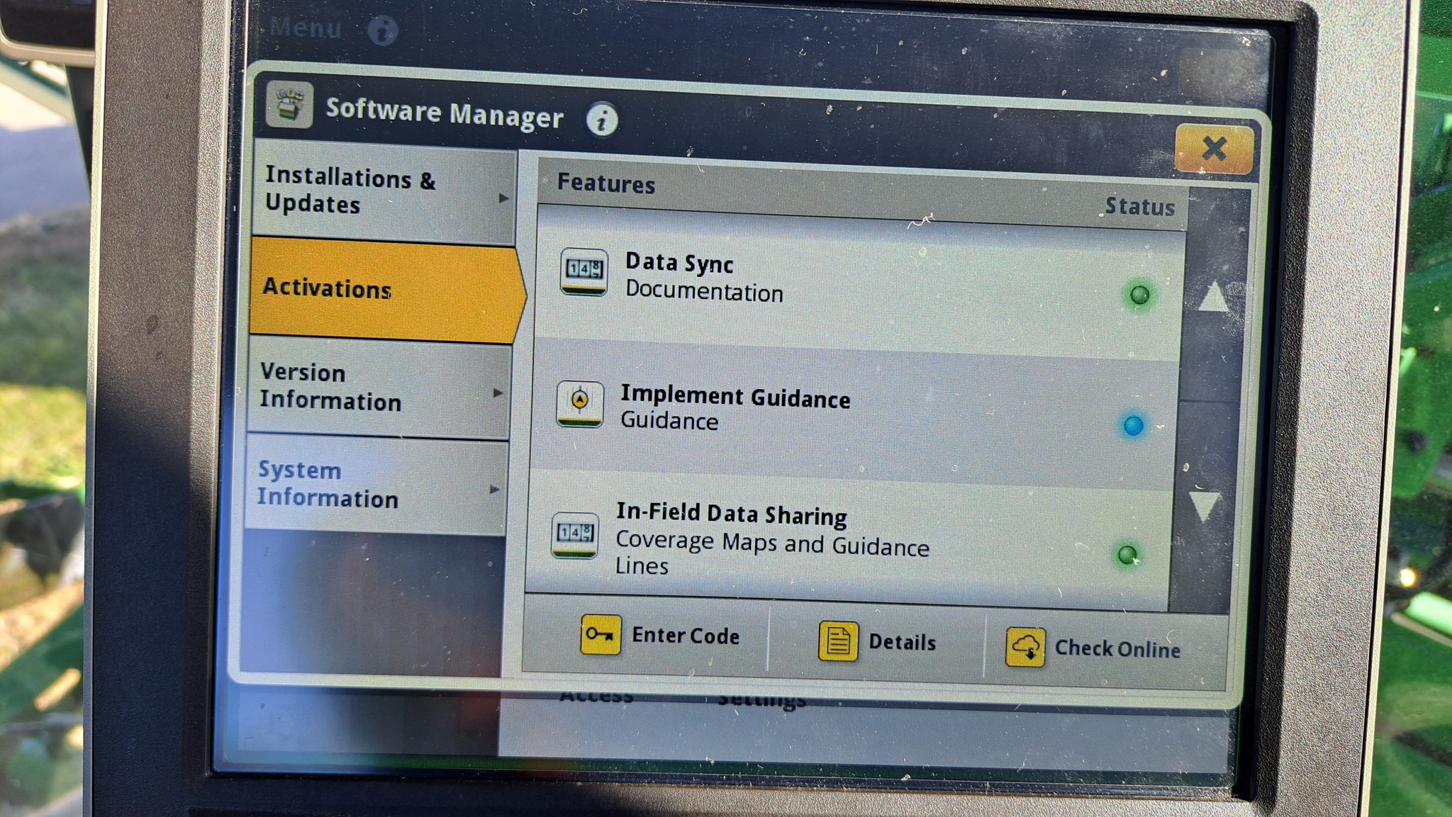Click the Data Sync feature icon
The height and width of the screenshot is (817, 1452).
(583, 271)
